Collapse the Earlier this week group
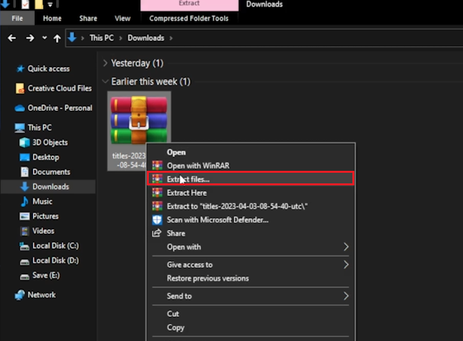The width and height of the screenshot is (463, 341). [105, 82]
